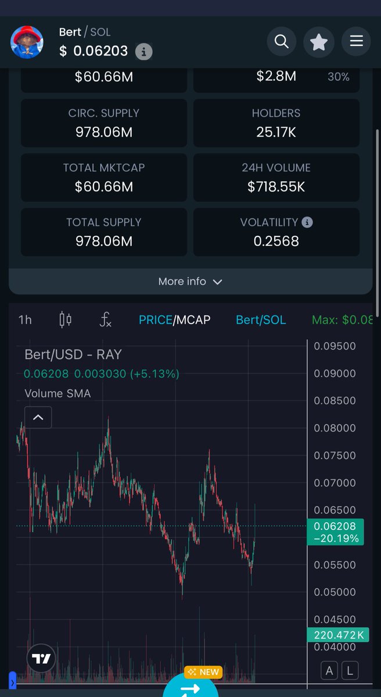
Task: Click the $2.8M liquidity value
Action: coord(276,76)
